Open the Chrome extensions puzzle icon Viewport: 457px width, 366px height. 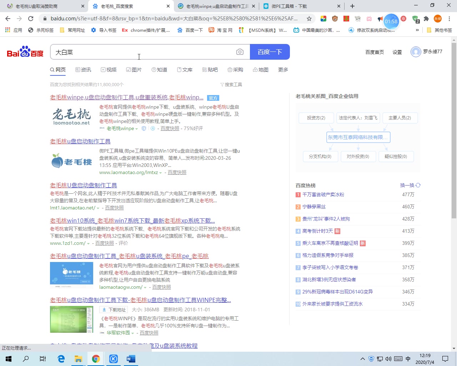(x=426, y=19)
